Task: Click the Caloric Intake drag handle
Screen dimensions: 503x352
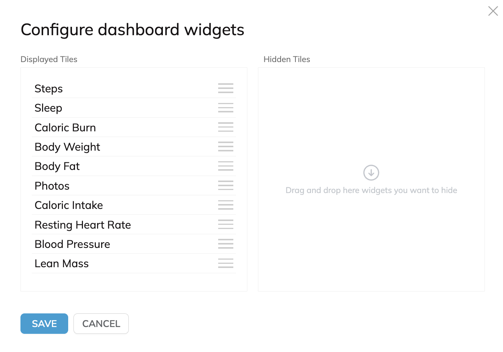Action: (x=226, y=205)
